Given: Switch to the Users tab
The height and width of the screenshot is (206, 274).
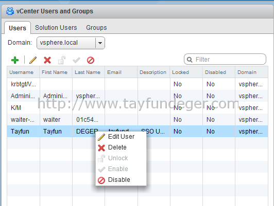Looking at the screenshot, I should pyautogui.click(x=18, y=28).
